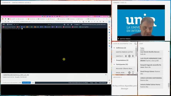This screenshot has width=171, height=96.
Task: Open Resource Groups & Tag Editor shortcut
Action: pyautogui.click(x=9, y=27)
